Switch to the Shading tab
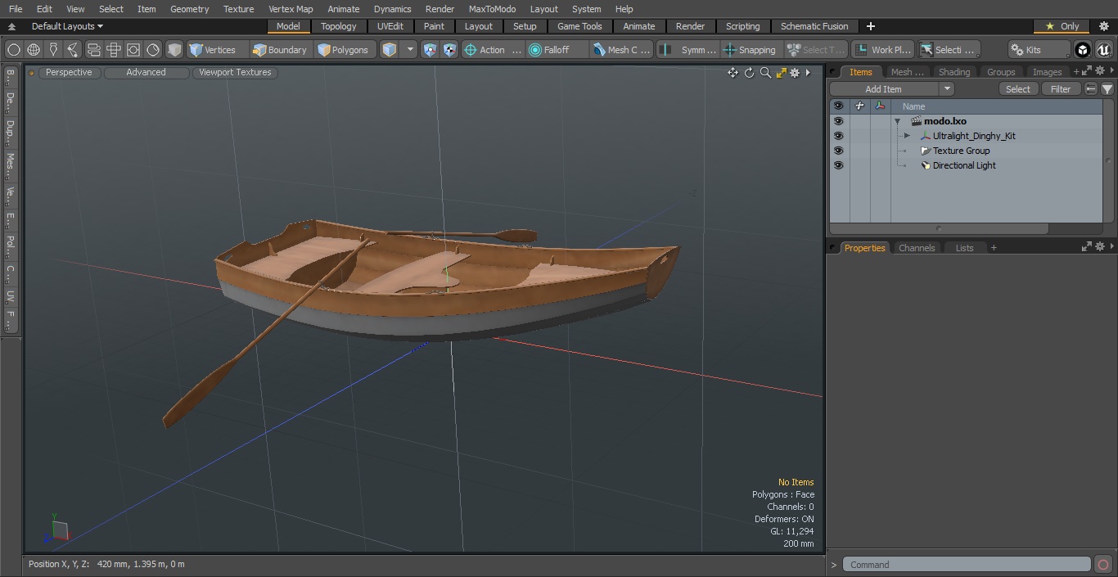 953,72
